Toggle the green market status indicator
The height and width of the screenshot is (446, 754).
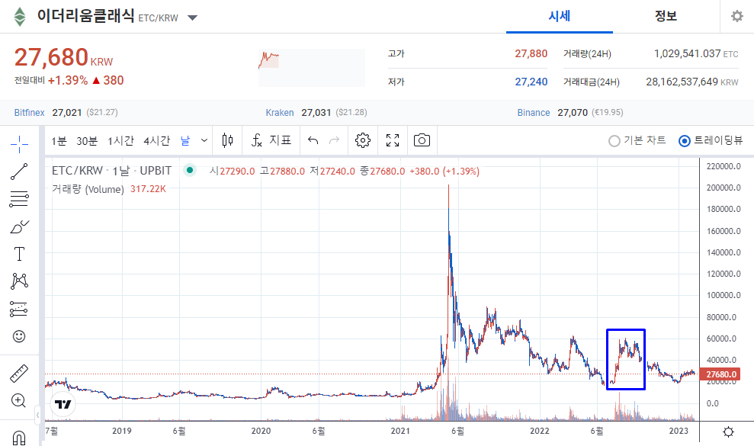click(x=190, y=170)
